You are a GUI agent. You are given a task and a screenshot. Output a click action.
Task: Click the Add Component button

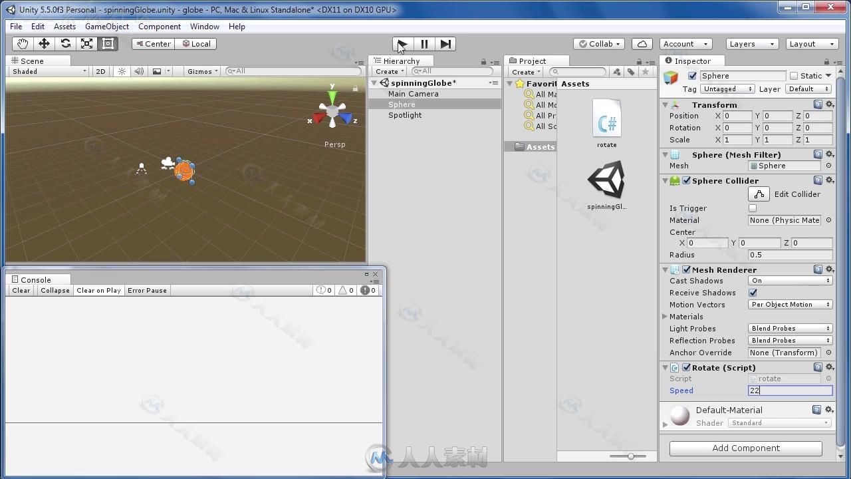click(x=746, y=448)
